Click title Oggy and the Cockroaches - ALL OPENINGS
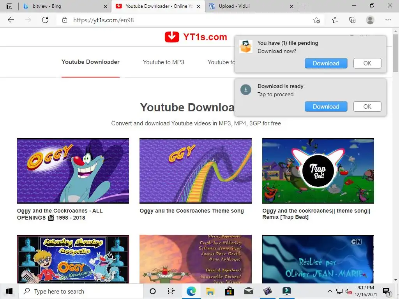399x299 pixels. click(x=60, y=214)
